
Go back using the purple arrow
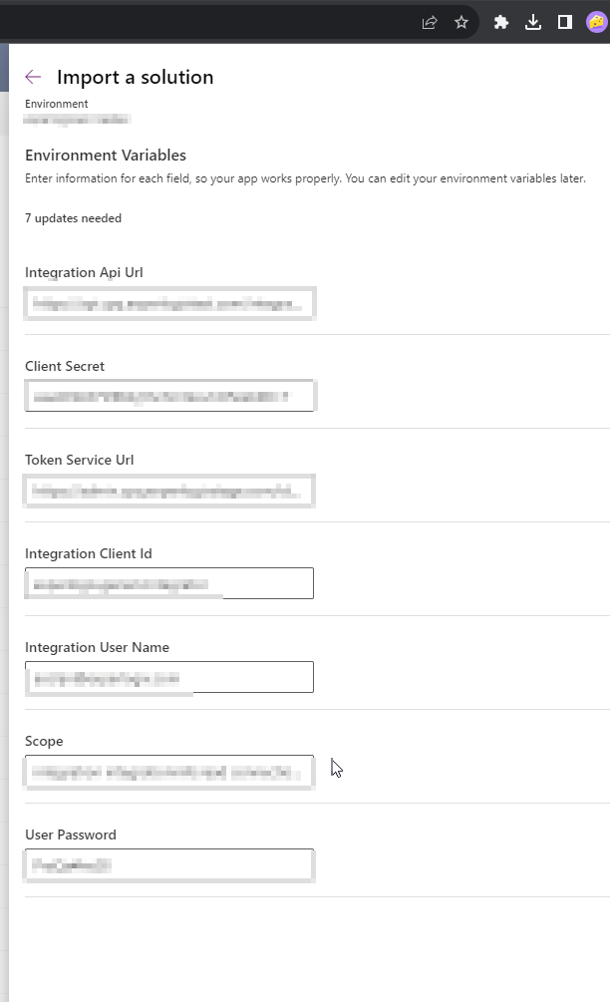33,78
